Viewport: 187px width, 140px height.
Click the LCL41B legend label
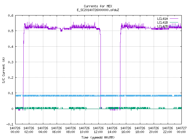tap(162, 22)
